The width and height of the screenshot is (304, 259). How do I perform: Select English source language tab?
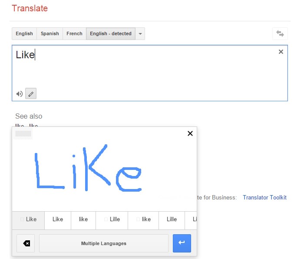(24, 33)
